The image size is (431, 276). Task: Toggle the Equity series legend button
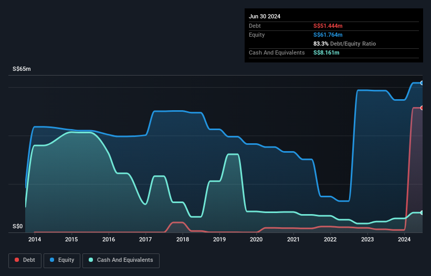pos(62,260)
